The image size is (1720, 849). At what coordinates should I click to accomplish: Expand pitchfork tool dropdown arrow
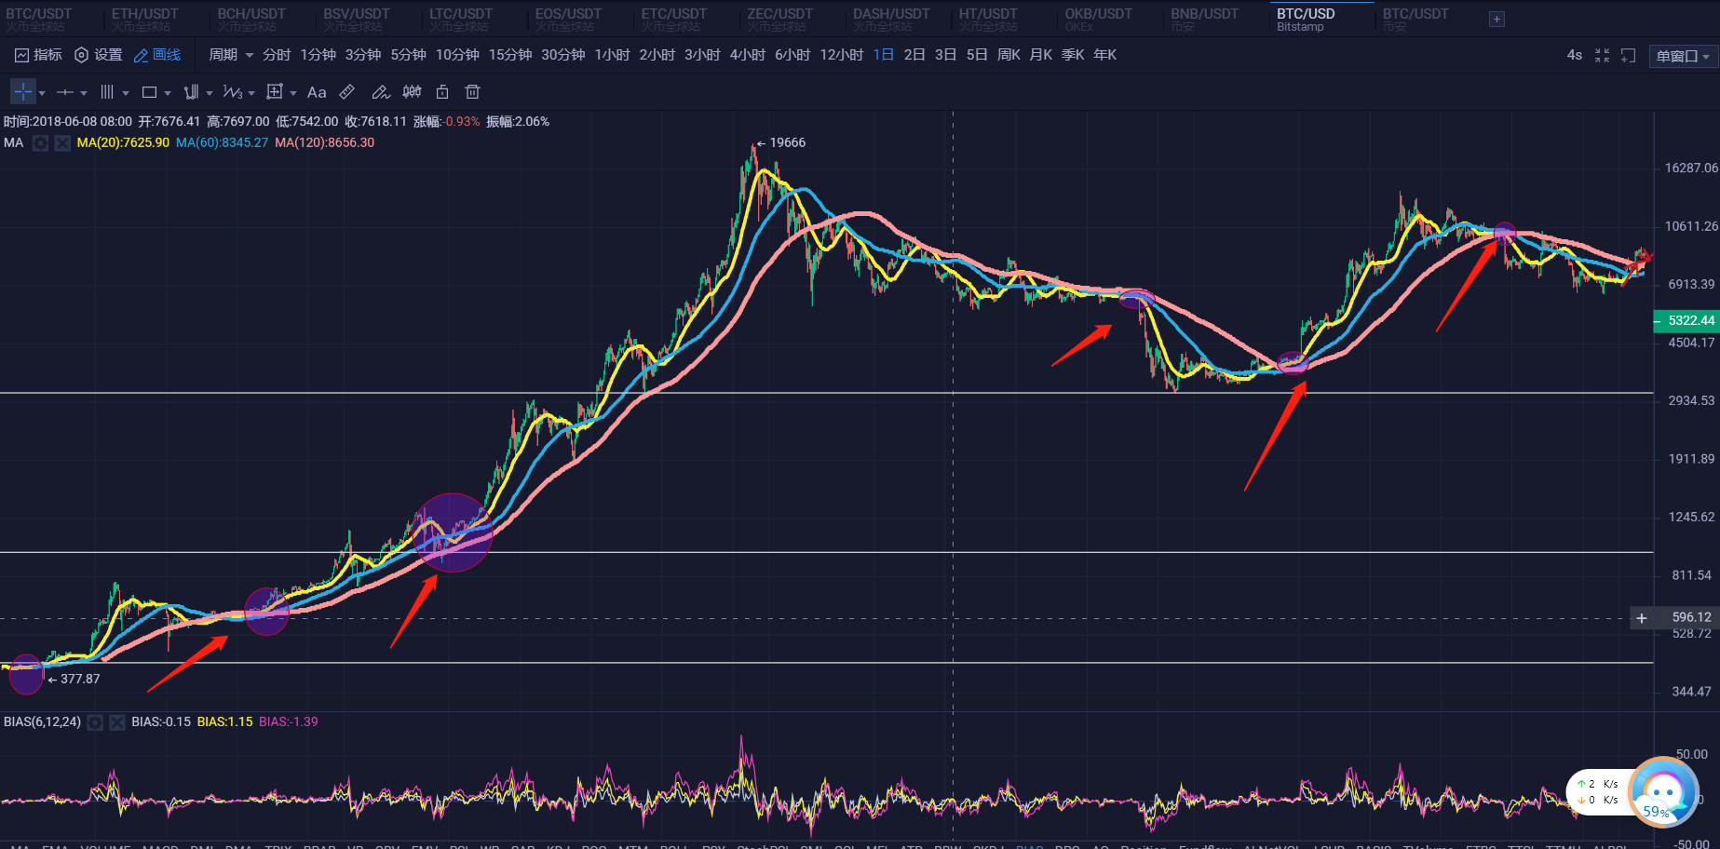pyautogui.click(x=210, y=93)
